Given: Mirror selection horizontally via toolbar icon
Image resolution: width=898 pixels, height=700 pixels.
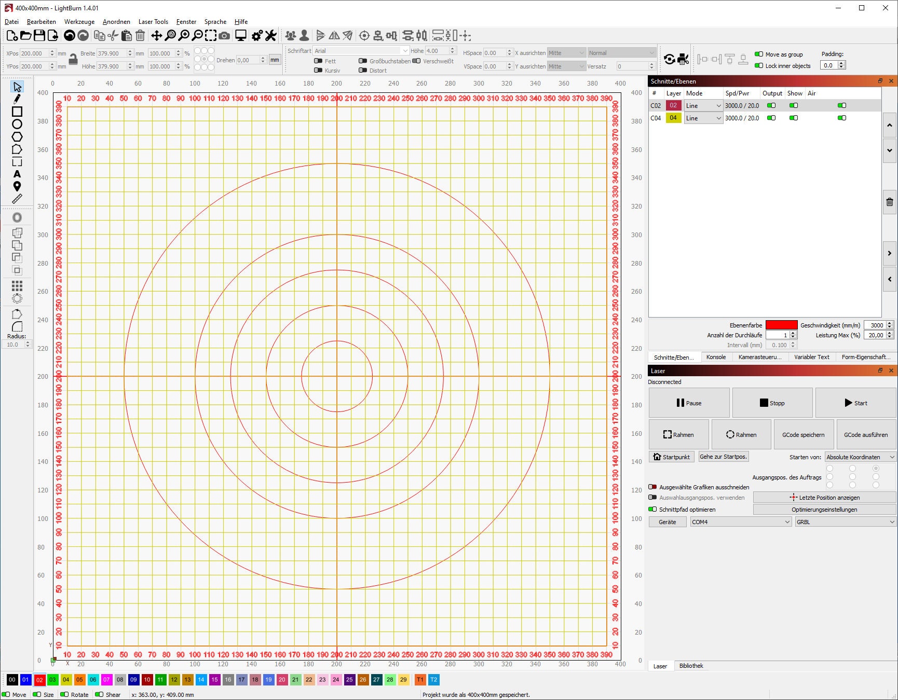Looking at the screenshot, I should pyautogui.click(x=334, y=35).
